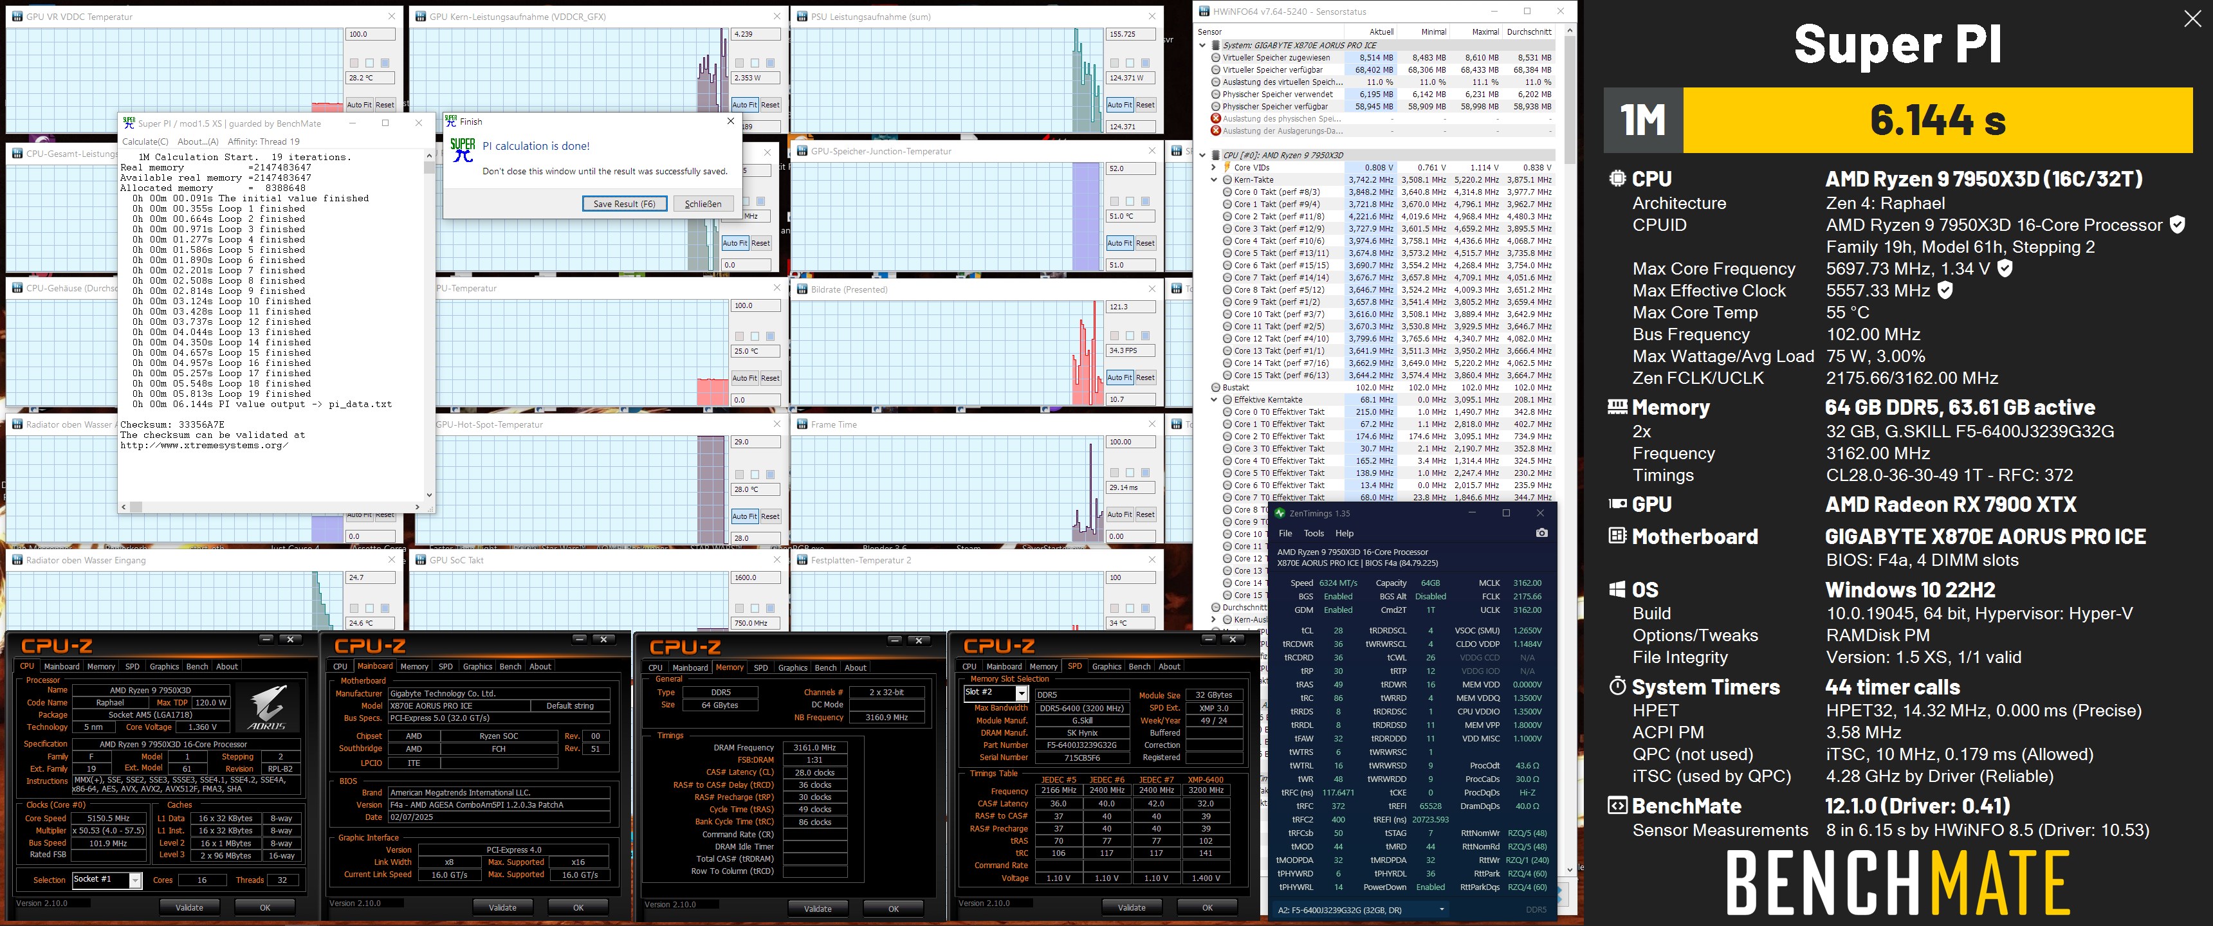Click clock icon beside Physischer Speicher verwendet
Viewport: 2213px width, 926px height.
(1216, 95)
